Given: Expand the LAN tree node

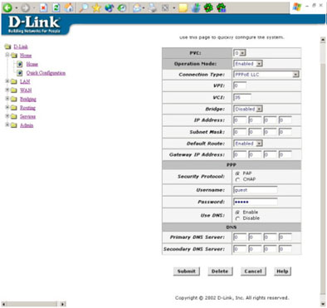Looking at the screenshot, I should [7, 81].
